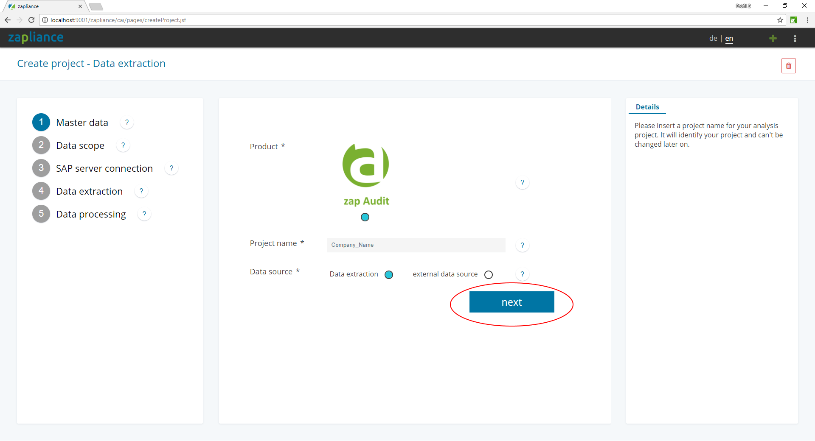Open the header three-dot options menu
This screenshot has height=441, width=815.
(x=795, y=39)
